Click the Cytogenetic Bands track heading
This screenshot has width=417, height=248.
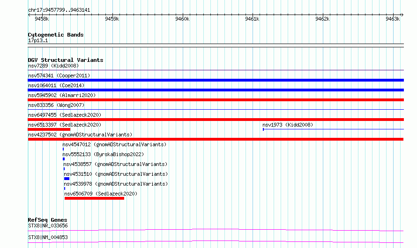coord(56,35)
